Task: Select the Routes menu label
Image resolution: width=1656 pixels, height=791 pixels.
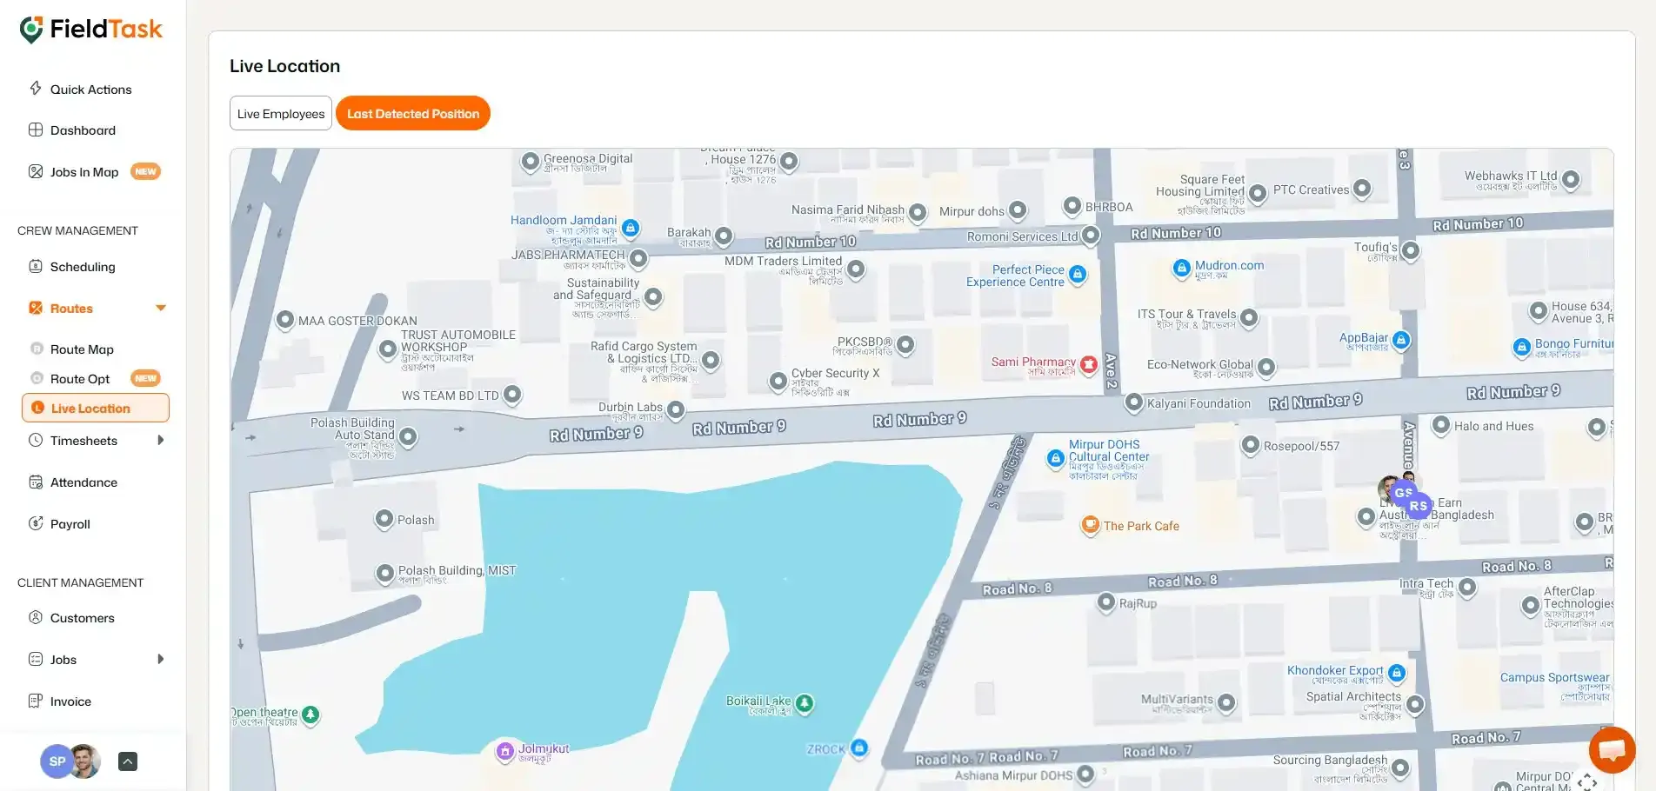Action: pyautogui.click(x=71, y=309)
